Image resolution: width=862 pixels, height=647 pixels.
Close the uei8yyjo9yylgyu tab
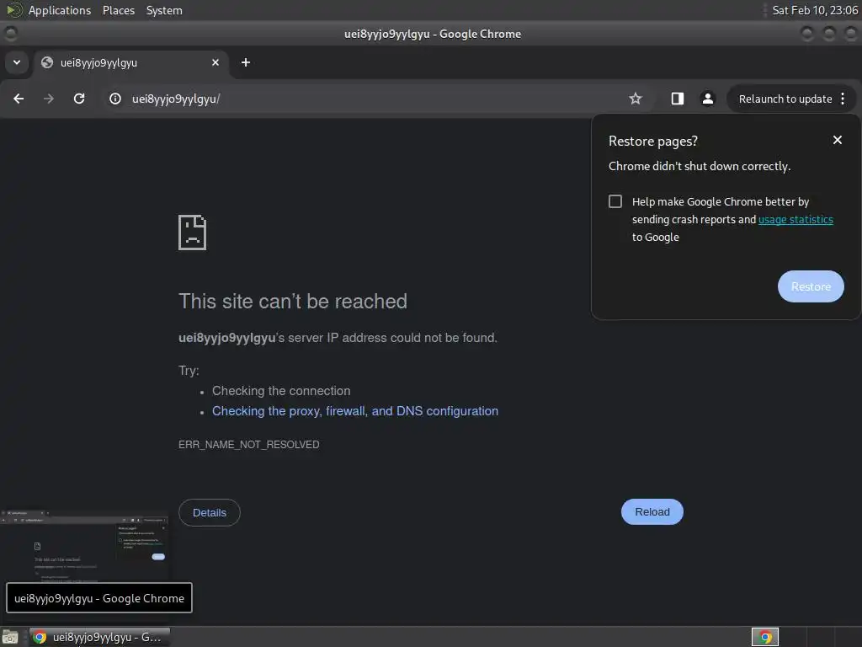[x=215, y=62]
